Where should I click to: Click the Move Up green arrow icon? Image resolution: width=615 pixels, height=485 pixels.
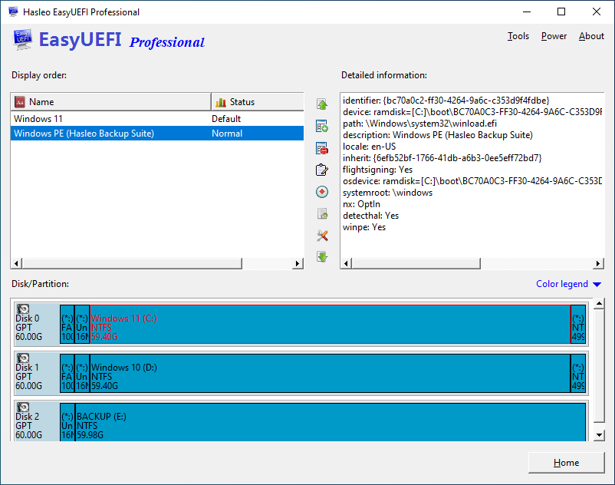pyautogui.click(x=322, y=104)
